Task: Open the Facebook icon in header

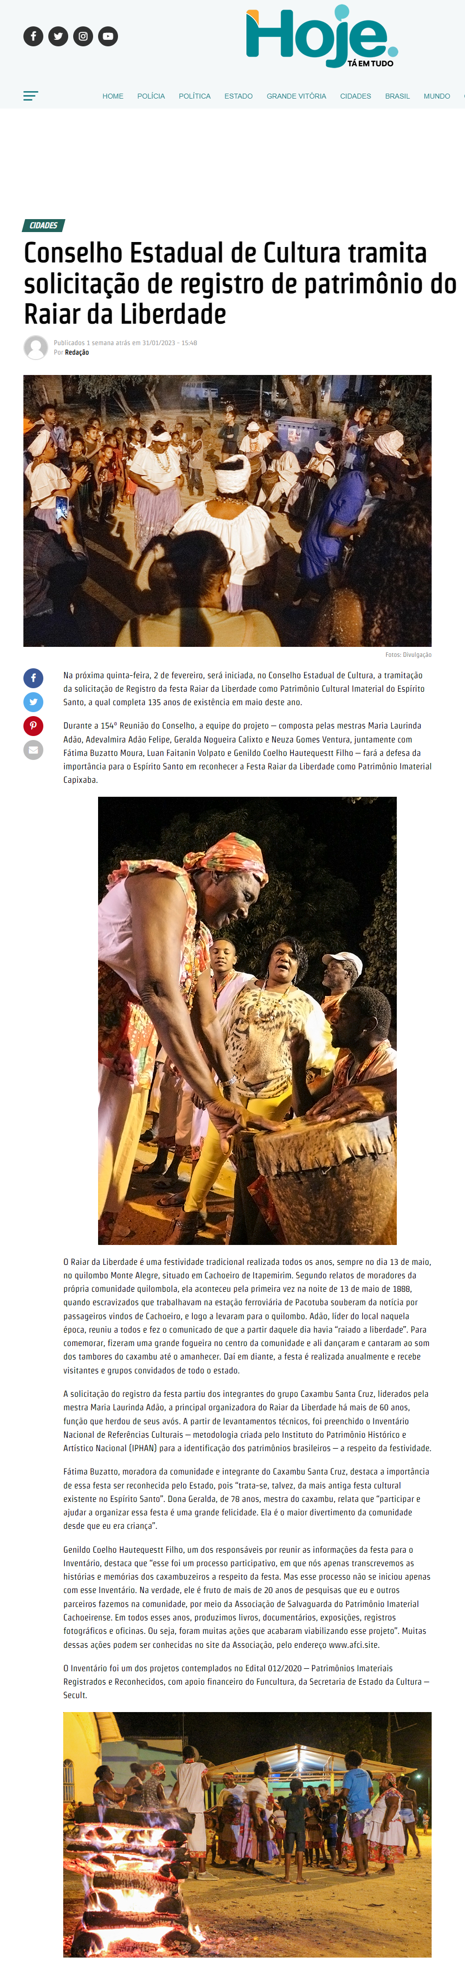Action: tap(33, 36)
